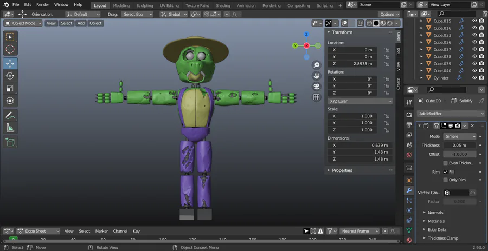Choose the Rotate tool
This screenshot has width=488, height=251.
click(x=10, y=76)
